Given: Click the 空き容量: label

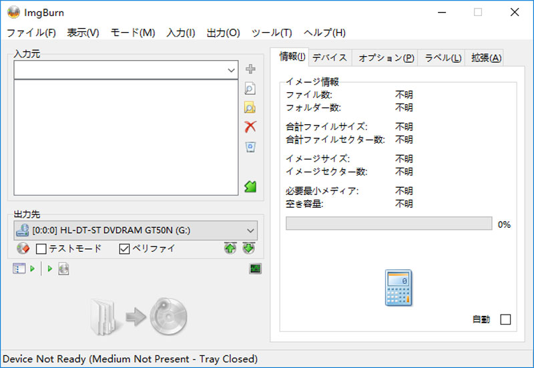Looking at the screenshot, I should [304, 204].
